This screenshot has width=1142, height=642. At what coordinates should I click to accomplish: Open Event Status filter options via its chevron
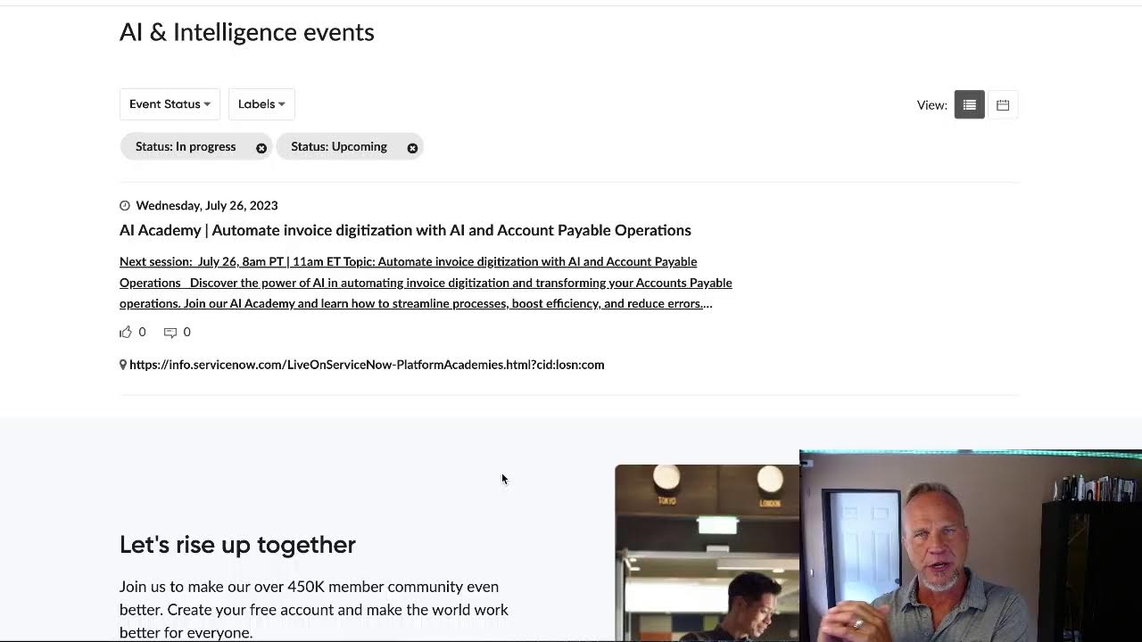208,104
